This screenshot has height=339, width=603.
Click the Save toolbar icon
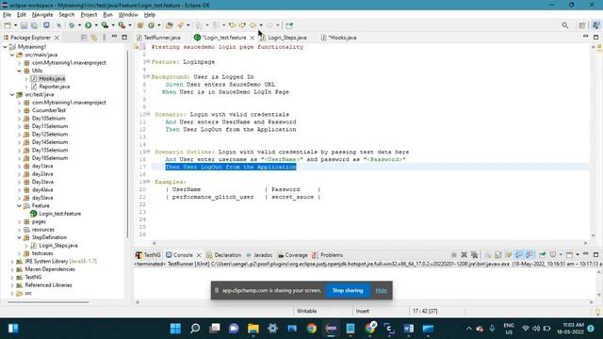24,25
